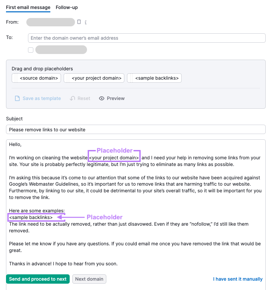
Task: Open the link I have sent it manually
Action: 238,279
